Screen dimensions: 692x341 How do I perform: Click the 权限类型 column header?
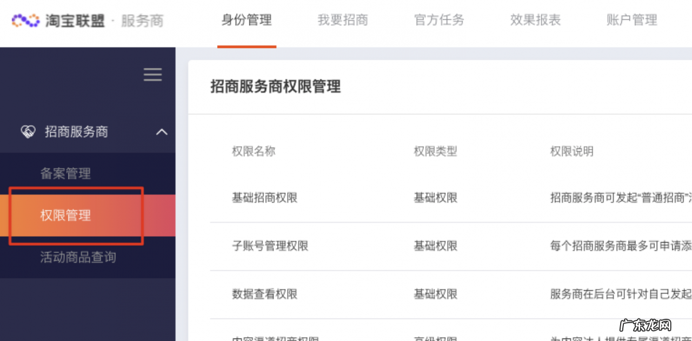(435, 152)
